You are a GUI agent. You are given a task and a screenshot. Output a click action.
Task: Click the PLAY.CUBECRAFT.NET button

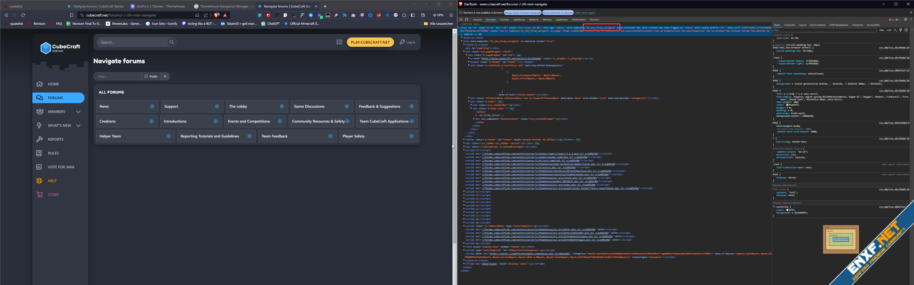[370, 42]
